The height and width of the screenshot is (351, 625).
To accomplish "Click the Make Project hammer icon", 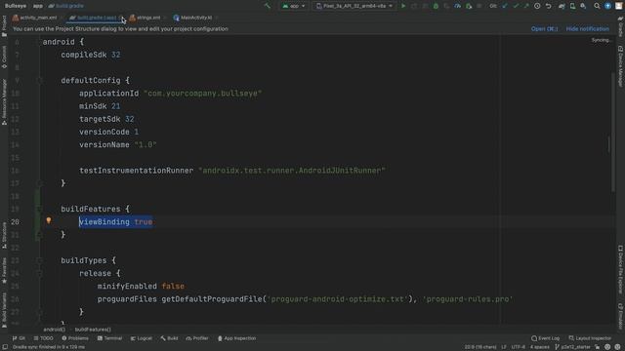I will coord(268,6).
